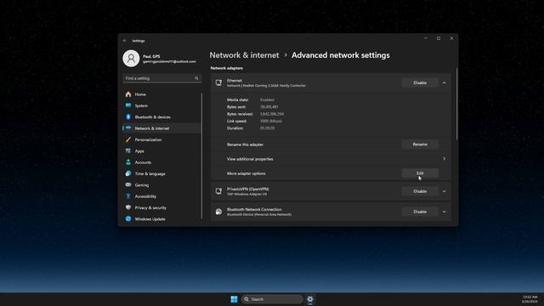Go back with the Settings back arrow

tap(125, 41)
